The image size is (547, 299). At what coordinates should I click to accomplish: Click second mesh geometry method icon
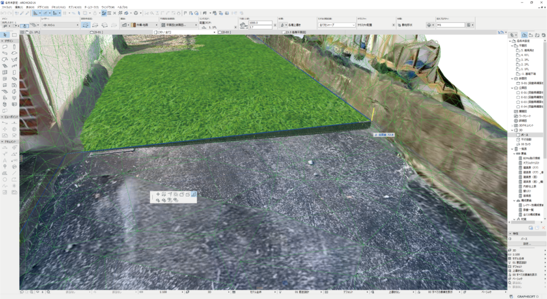[x=95, y=25]
